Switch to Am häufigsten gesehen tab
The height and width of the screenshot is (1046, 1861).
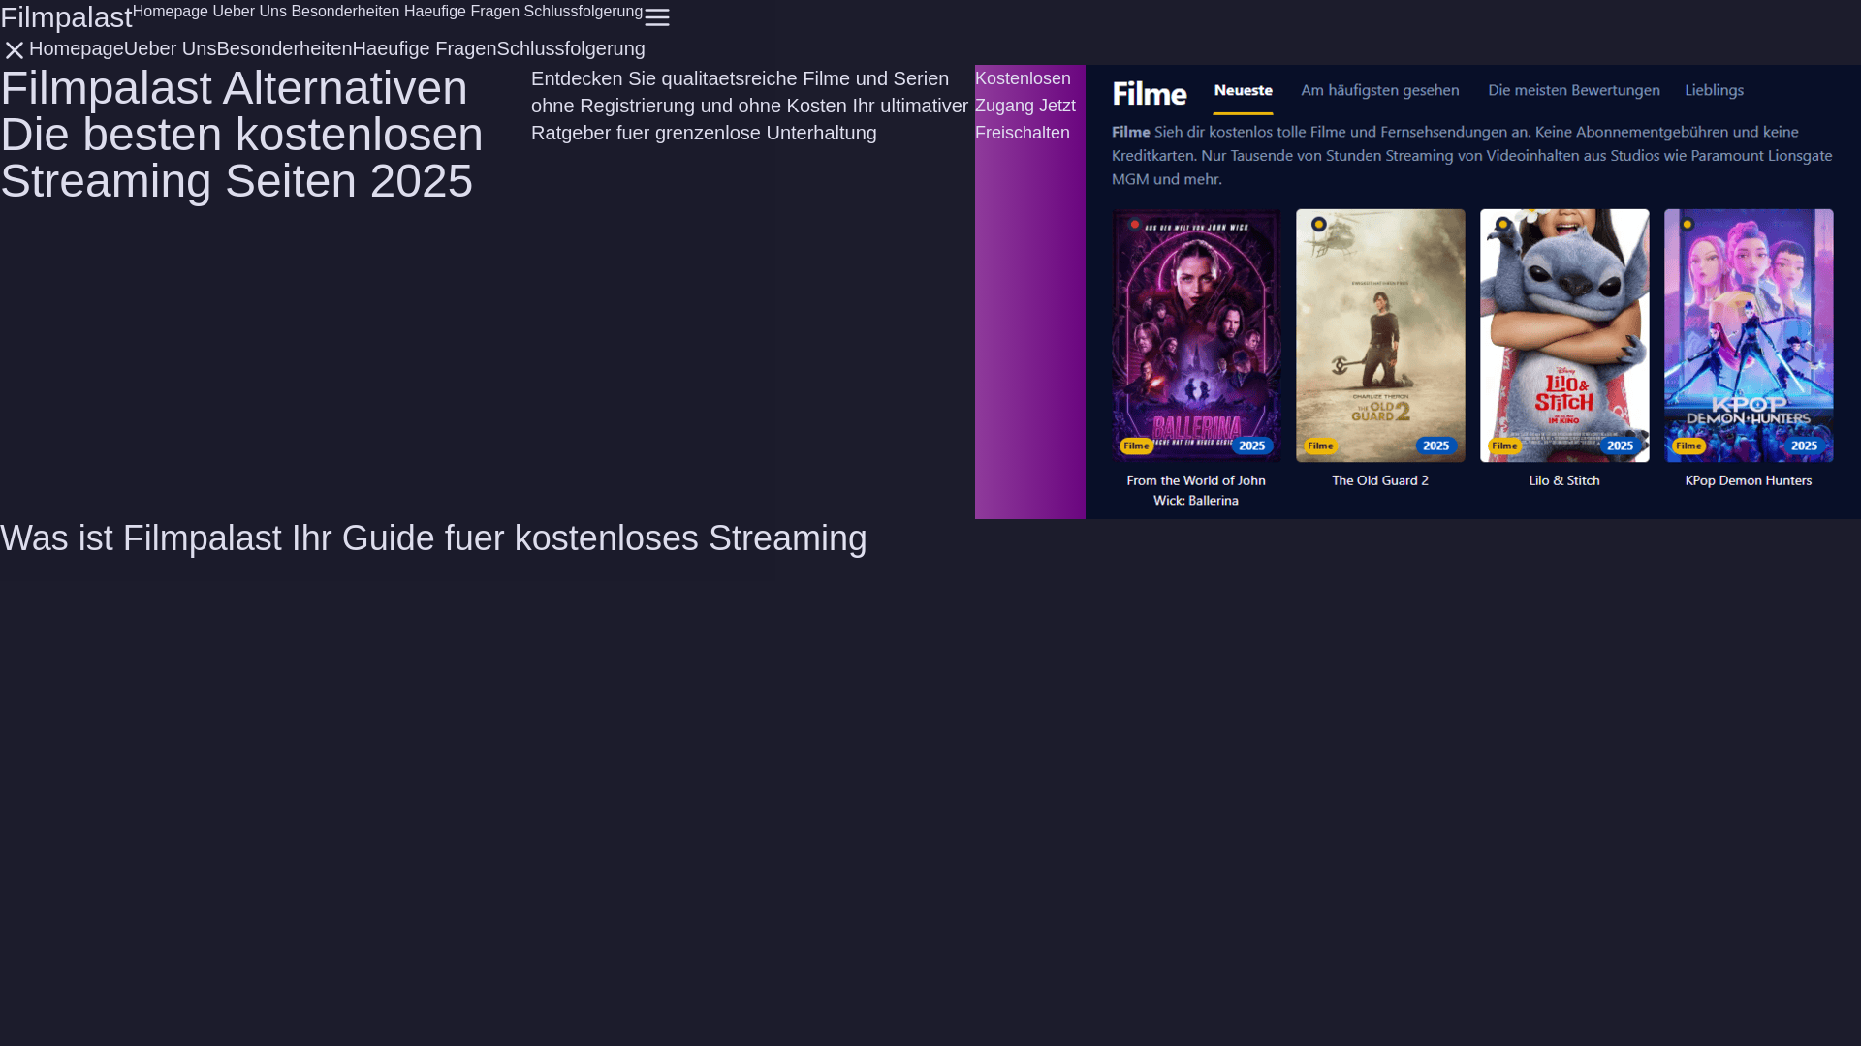tap(1380, 91)
